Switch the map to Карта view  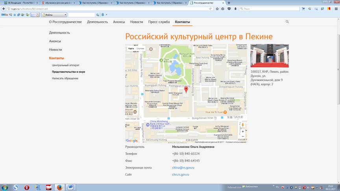[131, 49]
